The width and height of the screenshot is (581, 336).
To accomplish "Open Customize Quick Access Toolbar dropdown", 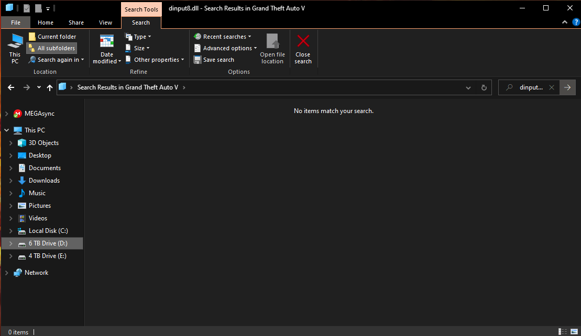I will click(x=48, y=8).
